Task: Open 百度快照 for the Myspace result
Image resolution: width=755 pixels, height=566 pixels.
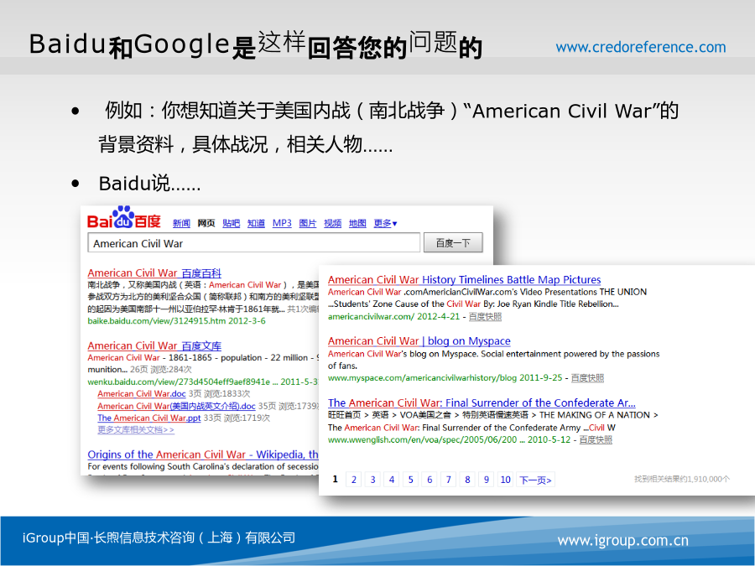Action: [587, 378]
